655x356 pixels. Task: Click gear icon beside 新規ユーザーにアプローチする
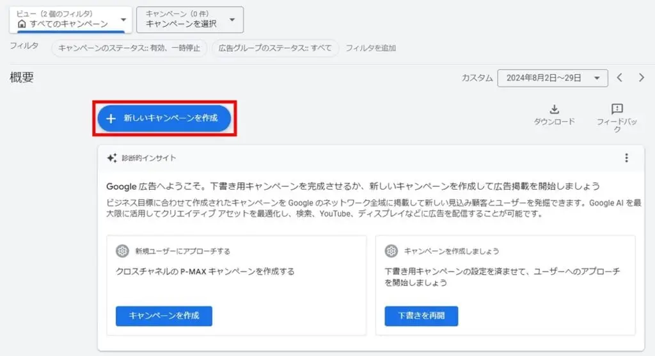(122, 251)
